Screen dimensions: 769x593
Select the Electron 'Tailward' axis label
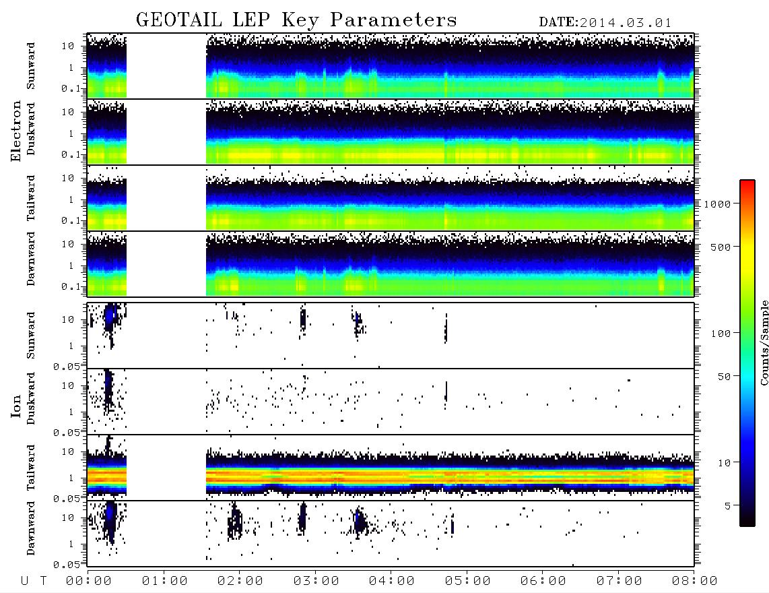click(31, 197)
